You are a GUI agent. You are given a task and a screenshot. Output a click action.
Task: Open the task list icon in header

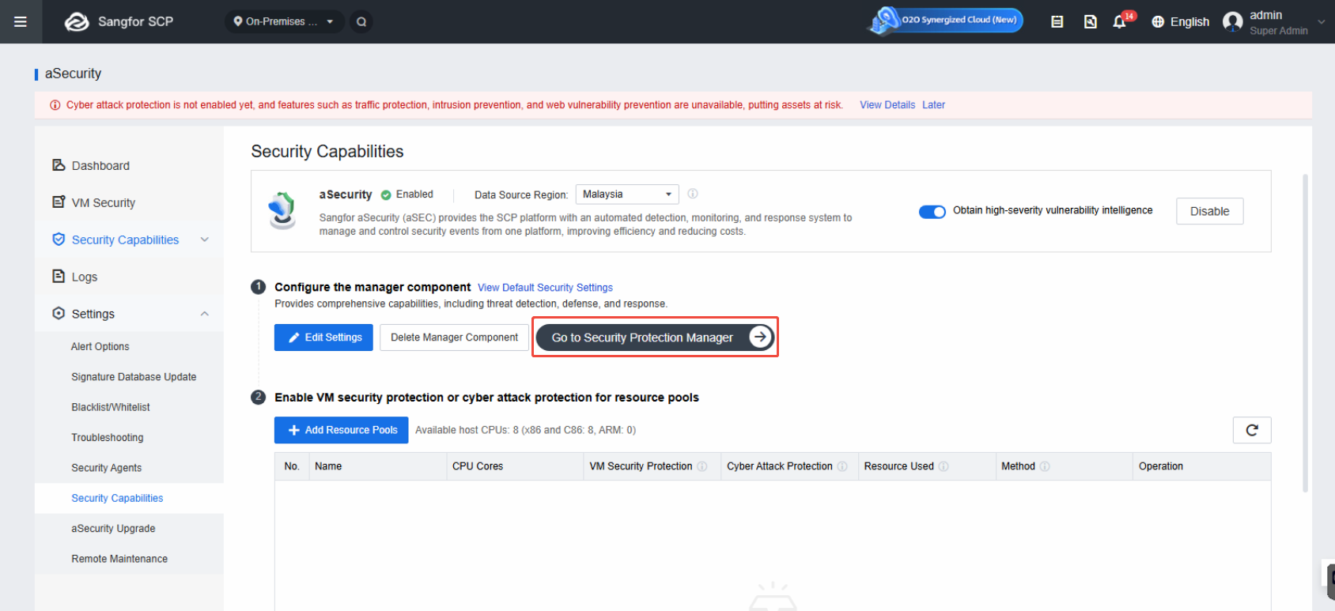[x=1057, y=21]
